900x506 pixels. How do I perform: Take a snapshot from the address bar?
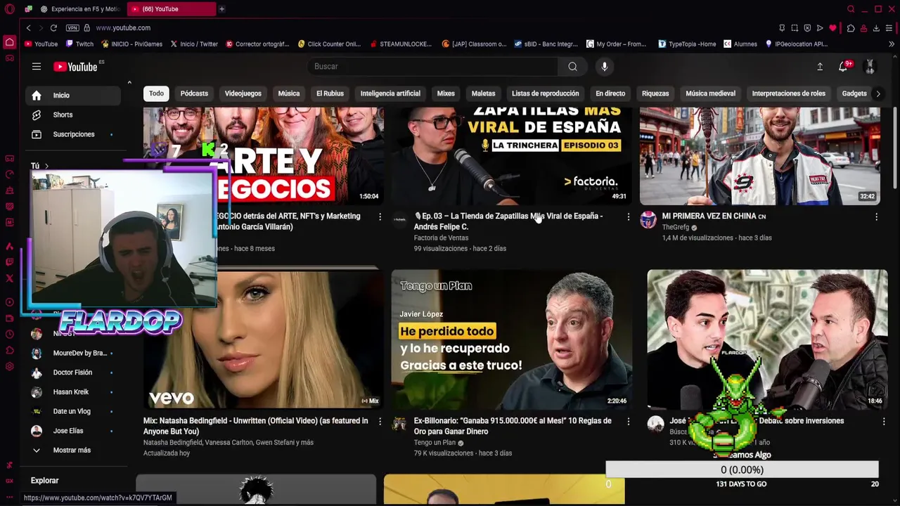(795, 28)
